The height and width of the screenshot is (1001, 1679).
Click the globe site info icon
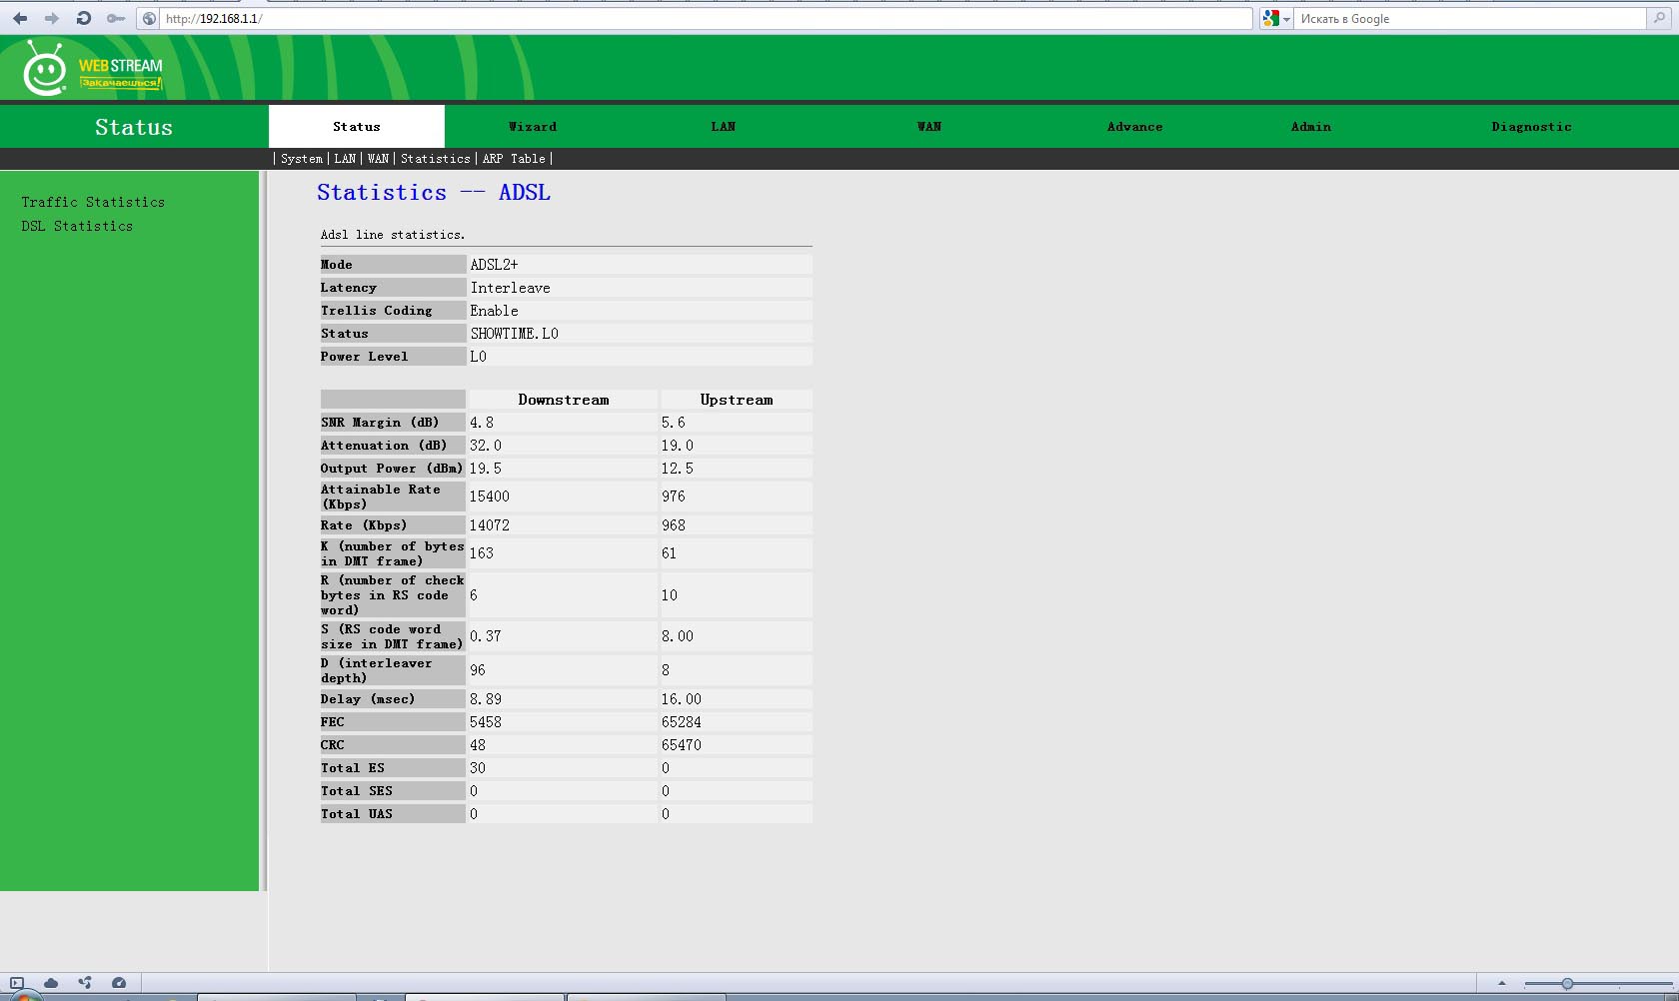149,18
